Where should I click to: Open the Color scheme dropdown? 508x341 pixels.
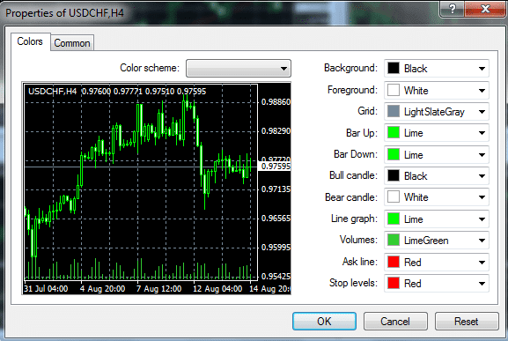coord(239,68)
